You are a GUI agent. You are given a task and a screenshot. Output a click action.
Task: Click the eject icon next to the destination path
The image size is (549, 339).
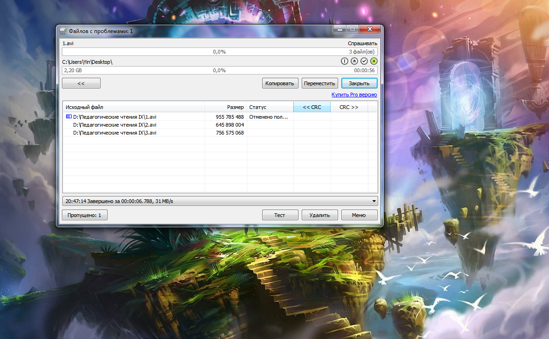(354, 61)
